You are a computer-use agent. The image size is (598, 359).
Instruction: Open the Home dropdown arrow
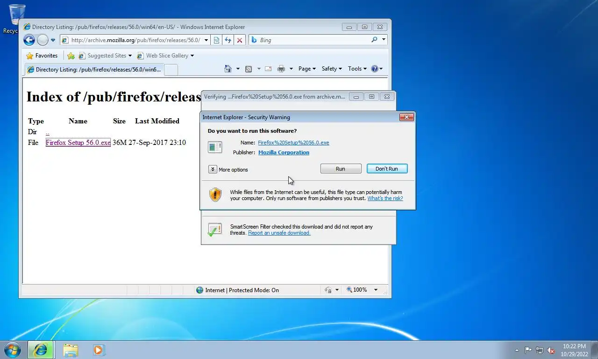(x=238, y=69)
